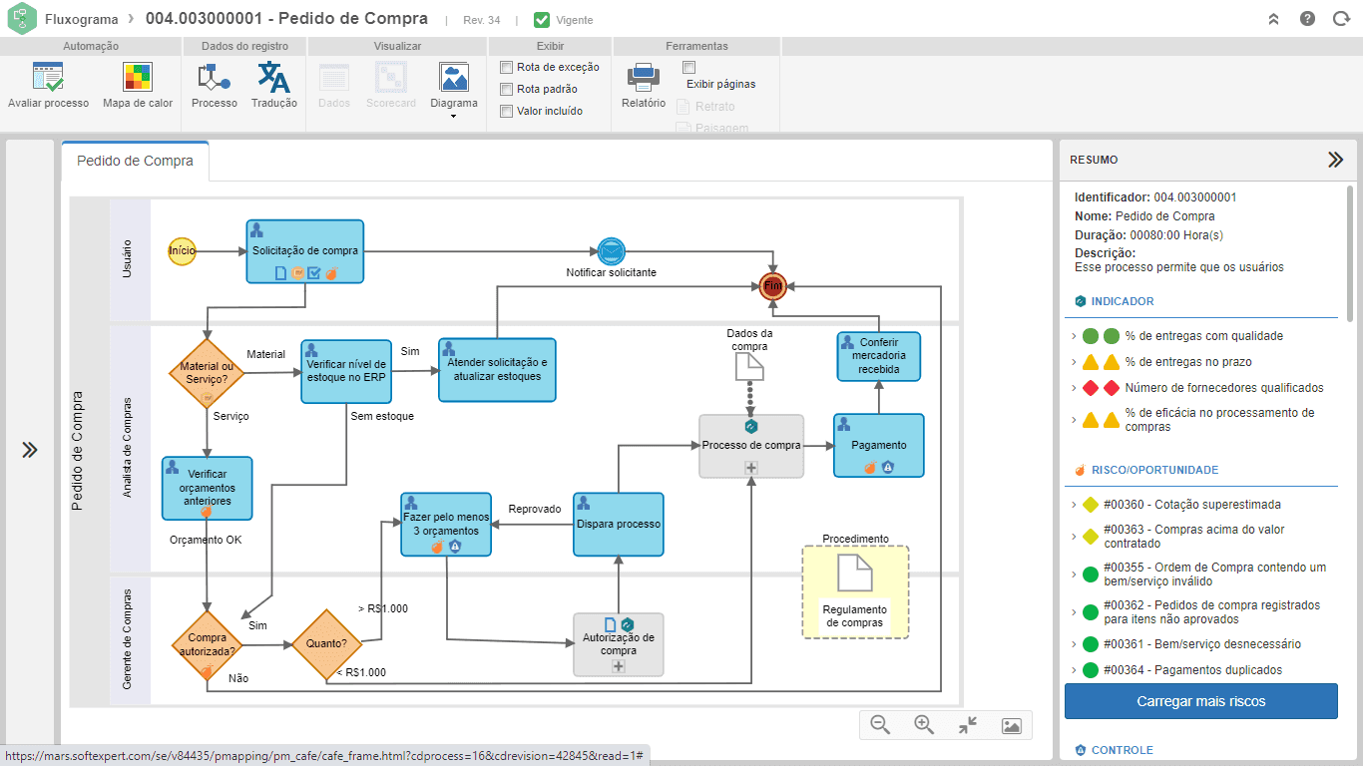Enable Rota de exceção checkbox

click(506, 67)
